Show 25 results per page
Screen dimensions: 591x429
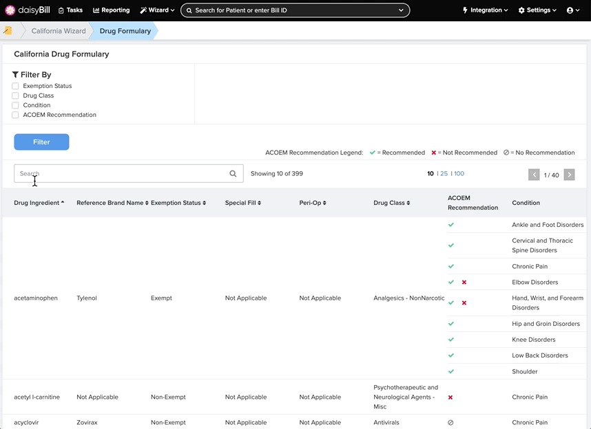(x=444, y=173)
